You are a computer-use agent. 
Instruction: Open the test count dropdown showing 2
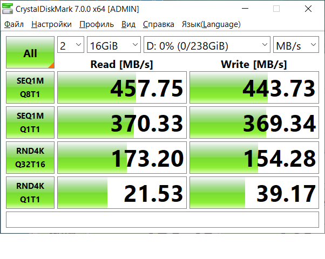71,46
